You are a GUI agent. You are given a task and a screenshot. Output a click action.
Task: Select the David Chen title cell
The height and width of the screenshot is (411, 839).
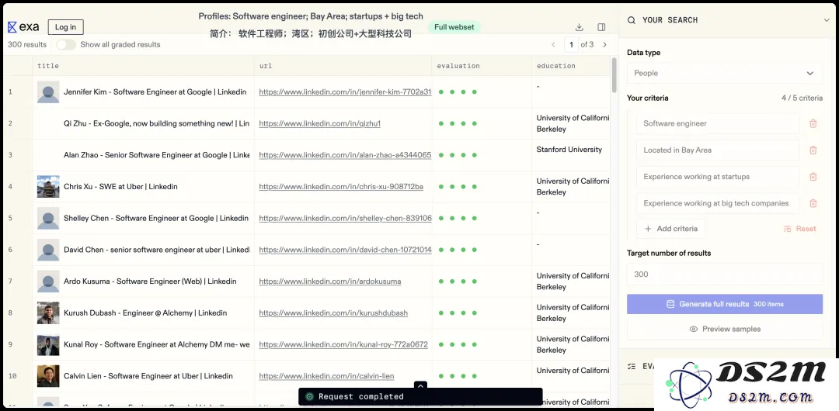[144, 250]
